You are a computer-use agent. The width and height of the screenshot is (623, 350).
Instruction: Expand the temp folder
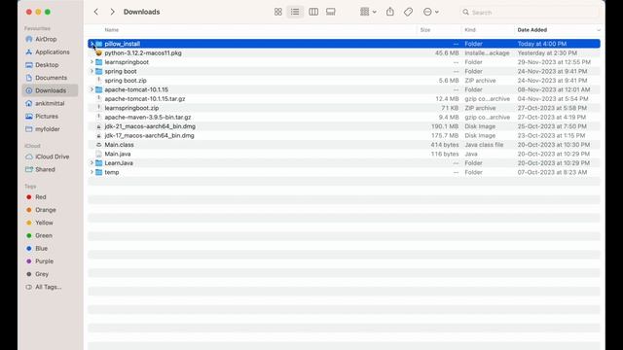(92, 172)
